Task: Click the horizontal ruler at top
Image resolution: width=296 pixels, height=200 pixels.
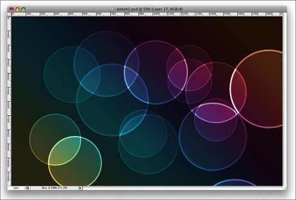Action: pos(147,15)
